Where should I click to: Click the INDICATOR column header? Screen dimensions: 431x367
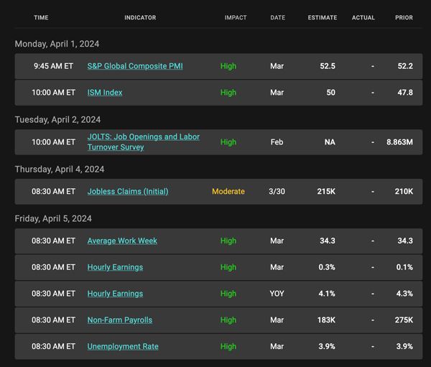point(140,17)
